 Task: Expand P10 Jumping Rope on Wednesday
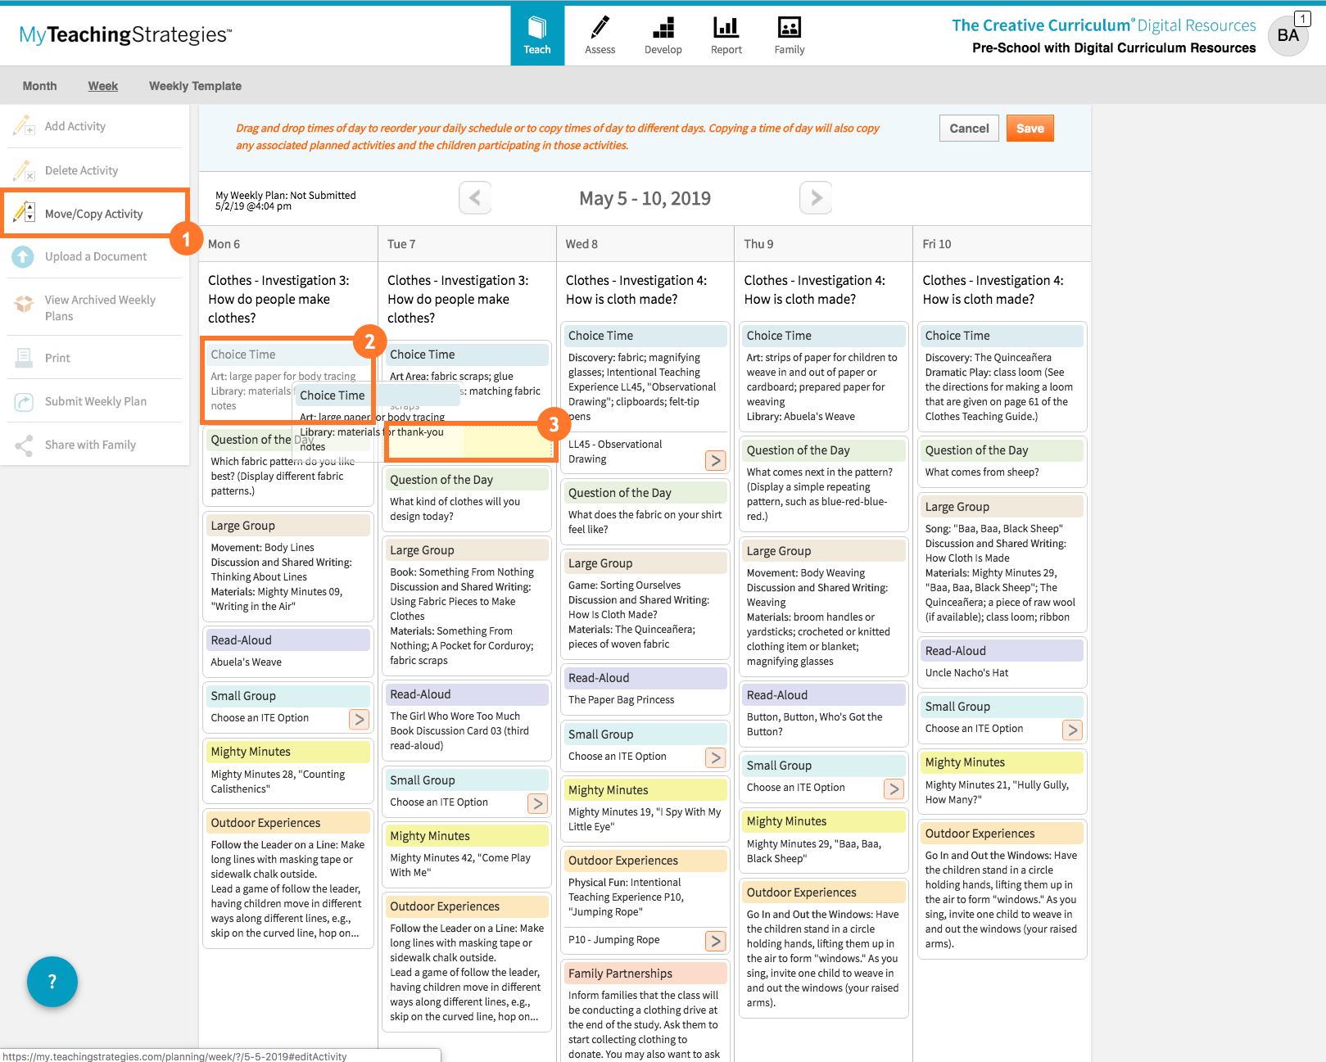click(715, 940)
